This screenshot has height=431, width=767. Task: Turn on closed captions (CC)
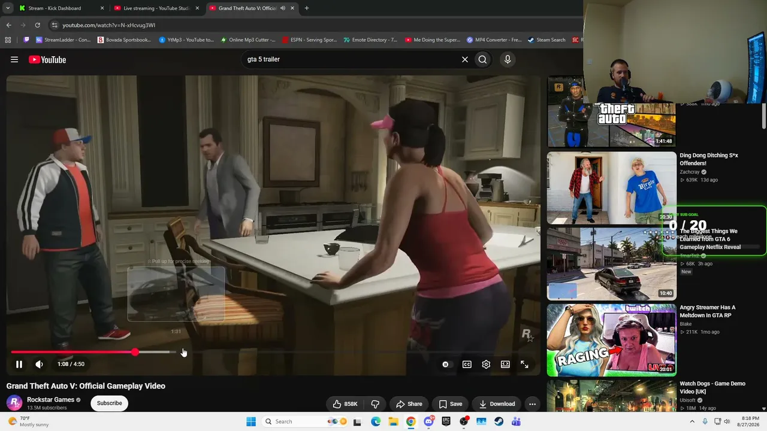[467, 364]
